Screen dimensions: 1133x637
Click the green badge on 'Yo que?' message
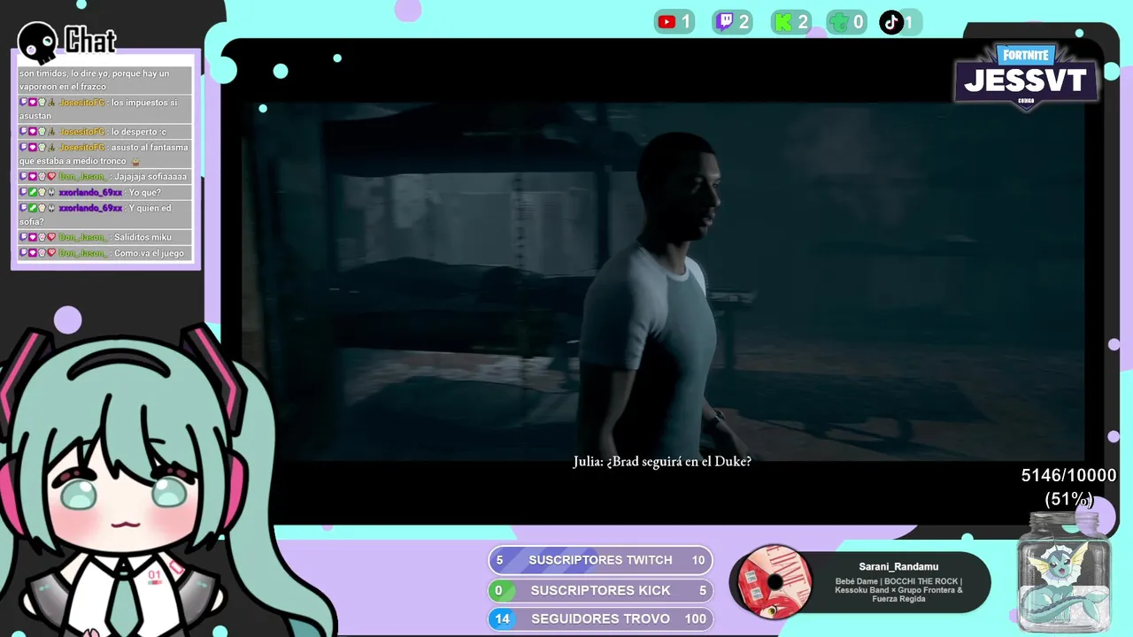click(x=33, y=193)
